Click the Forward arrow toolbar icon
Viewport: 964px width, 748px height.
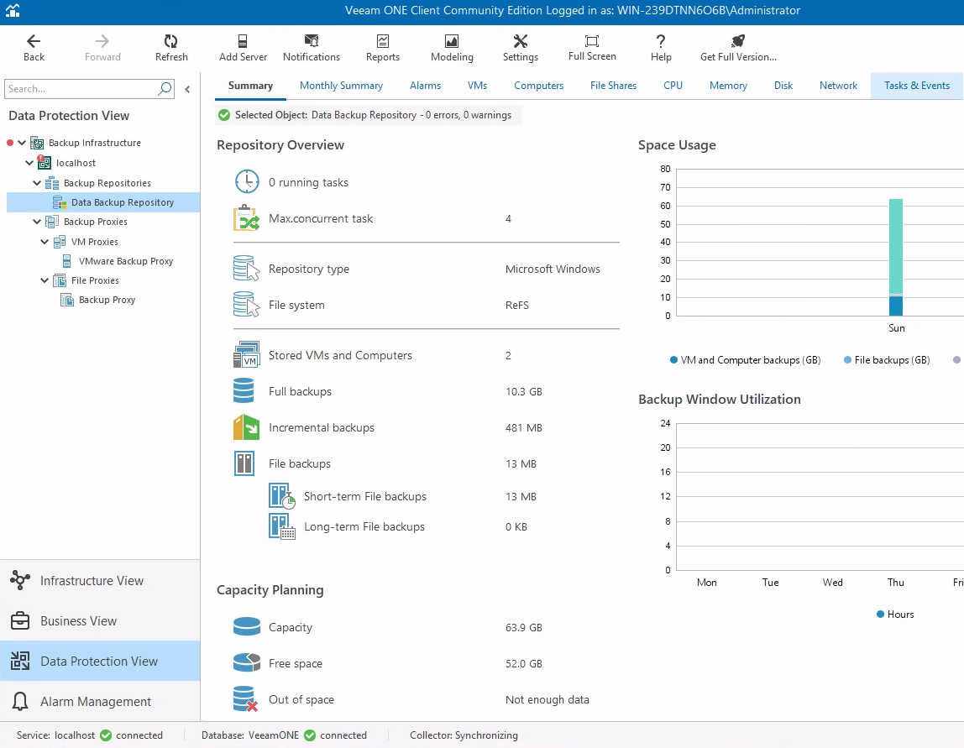(x=102, y=41)
